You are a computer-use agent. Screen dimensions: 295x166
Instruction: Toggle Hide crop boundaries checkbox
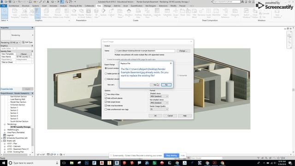click(x=106, y=106)
